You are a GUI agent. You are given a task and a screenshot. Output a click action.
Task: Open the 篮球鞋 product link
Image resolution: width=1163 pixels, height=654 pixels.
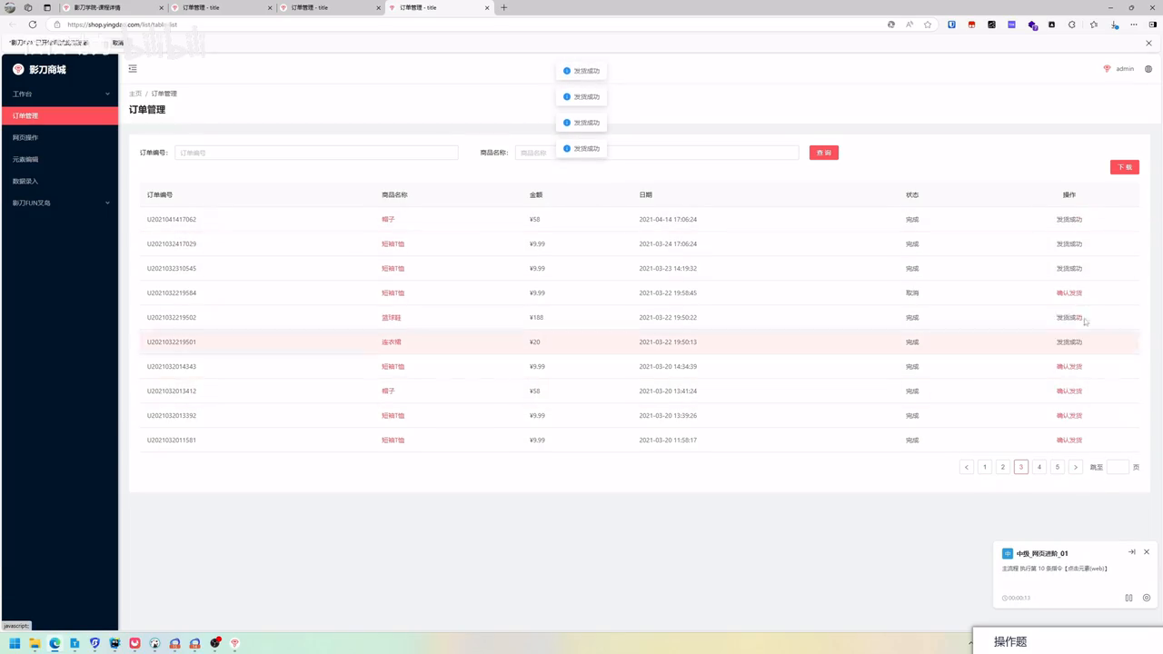pyautogui.click(x=392, y=317)
